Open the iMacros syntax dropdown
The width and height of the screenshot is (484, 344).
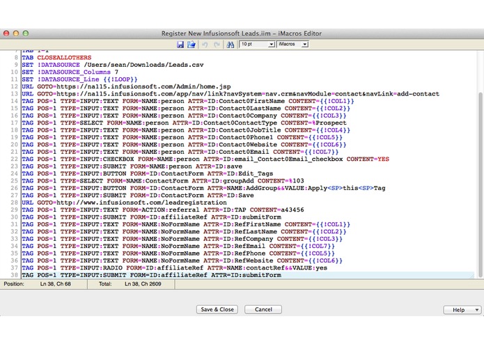coord(292,44)
